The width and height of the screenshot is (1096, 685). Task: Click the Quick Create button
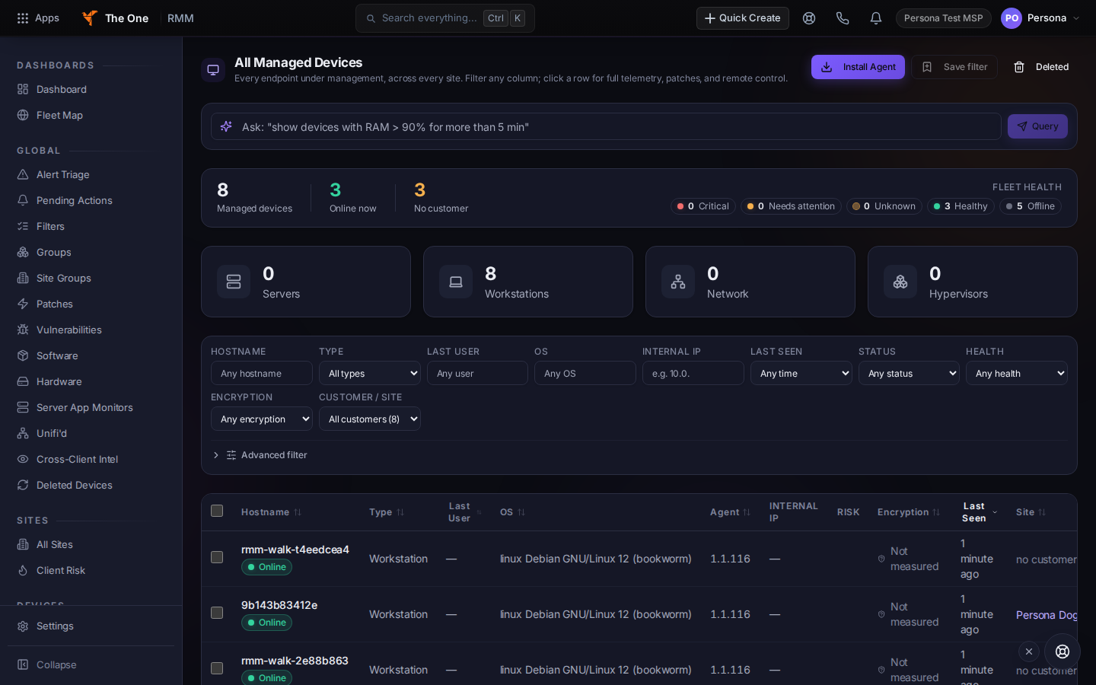[x=742, y=18]
